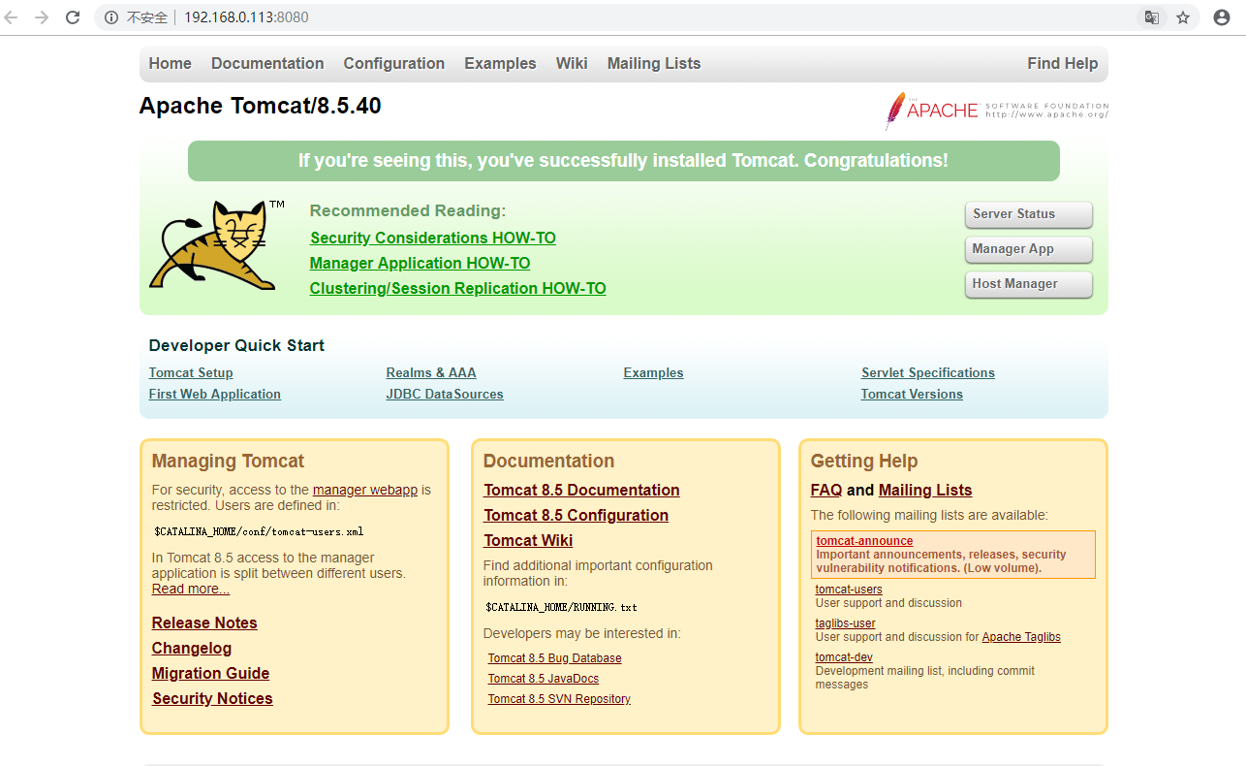Reload the page with the refresh icon
Viewport: 1246px width, 766px height.
pyautogui.click(x=73, y=17)
